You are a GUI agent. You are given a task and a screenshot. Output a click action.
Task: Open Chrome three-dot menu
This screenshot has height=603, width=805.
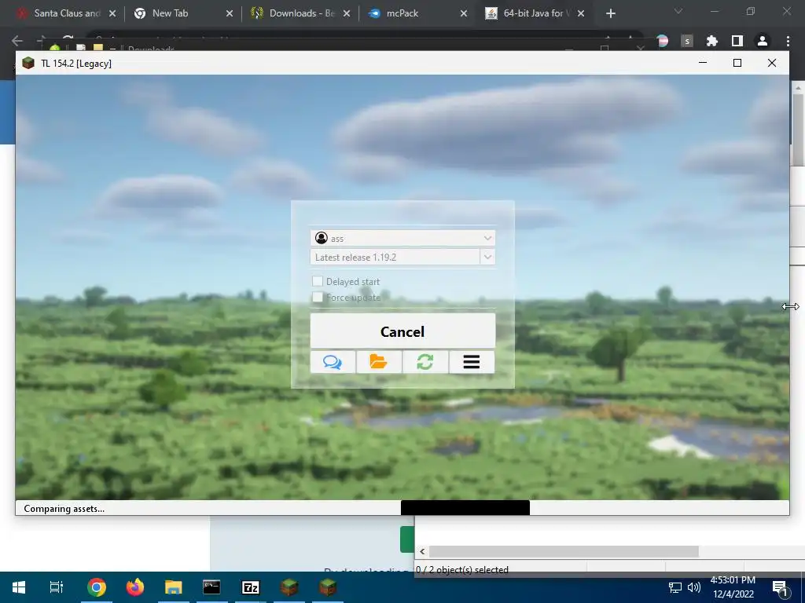[x=788, y=41]
